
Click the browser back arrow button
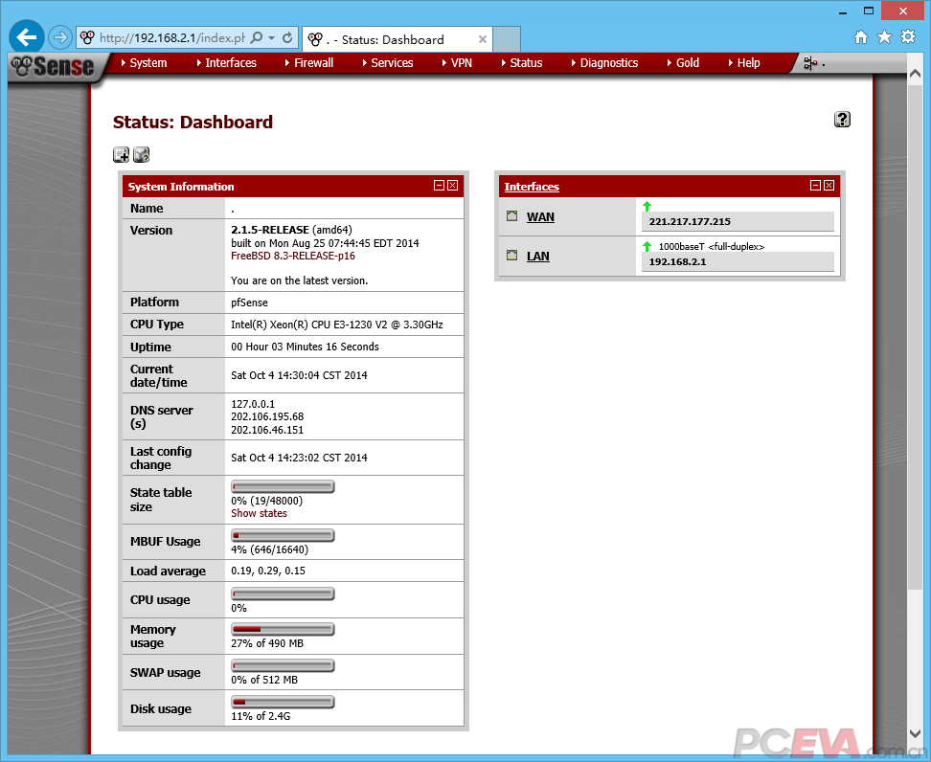(x=27, y=37)
